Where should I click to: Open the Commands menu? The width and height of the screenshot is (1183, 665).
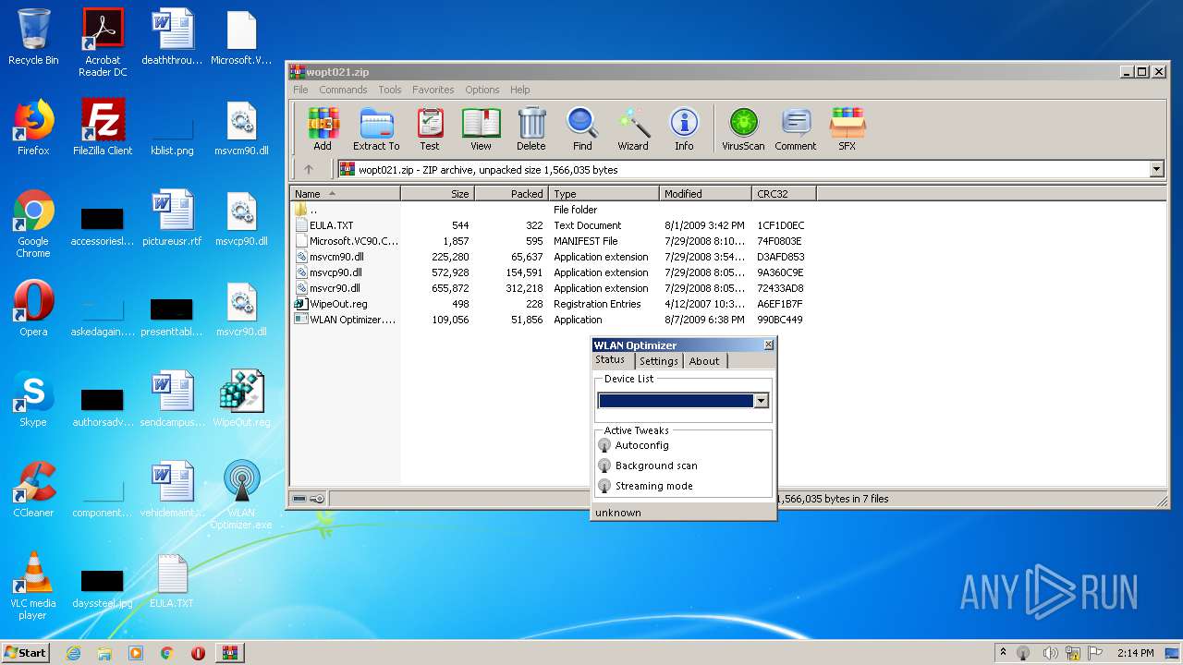point(343,90)
